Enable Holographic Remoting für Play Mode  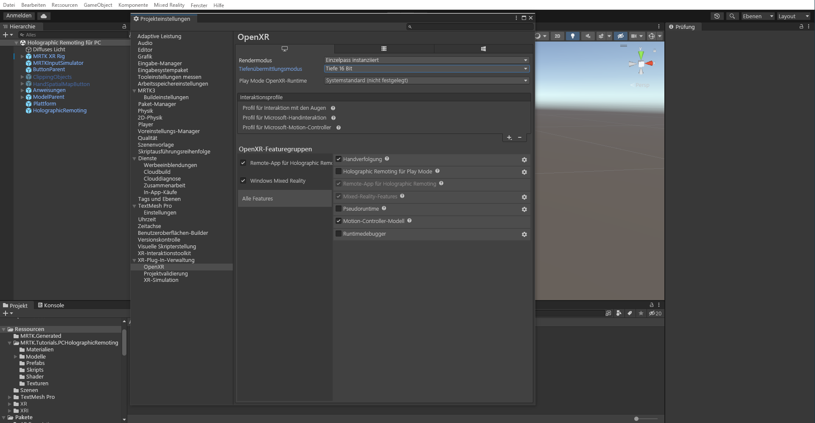[339, 171]
